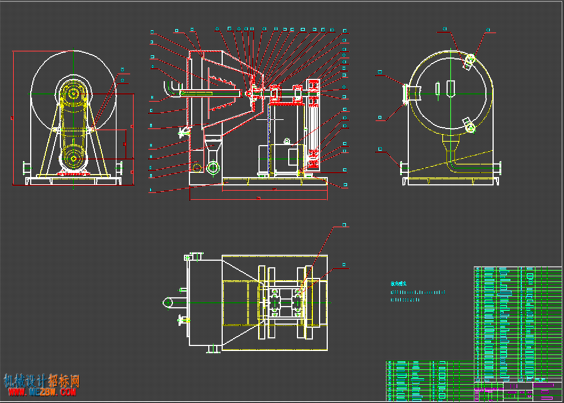
Task: Select the lower yellow roller circle in right view
Action: pos(470,127)
